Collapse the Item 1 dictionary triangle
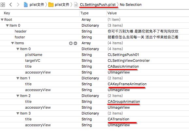 point(18,78)
